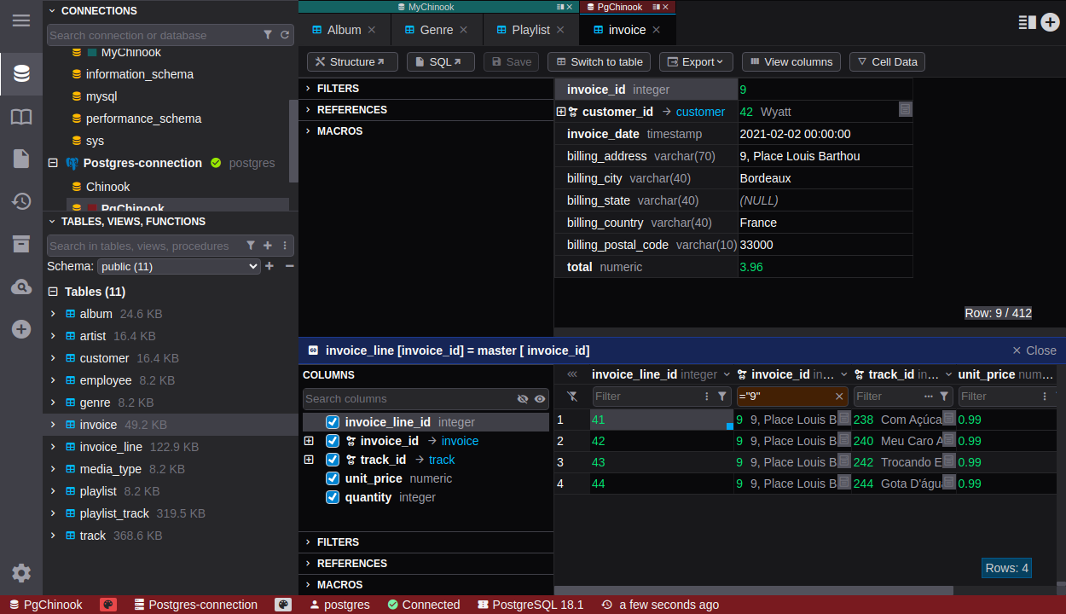
Task: Refresh the connections list
Action: pyautogui.click(x=285, y=35)
